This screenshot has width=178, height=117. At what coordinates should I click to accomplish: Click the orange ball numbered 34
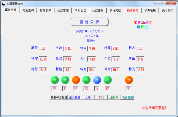[x=76, y=80]
